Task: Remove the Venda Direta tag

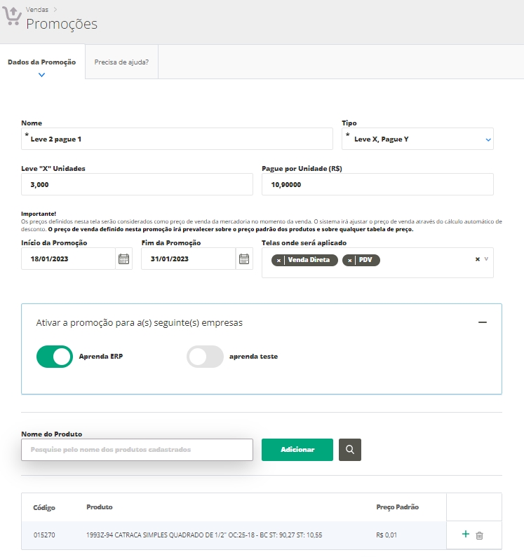Action: pos(278,260)
